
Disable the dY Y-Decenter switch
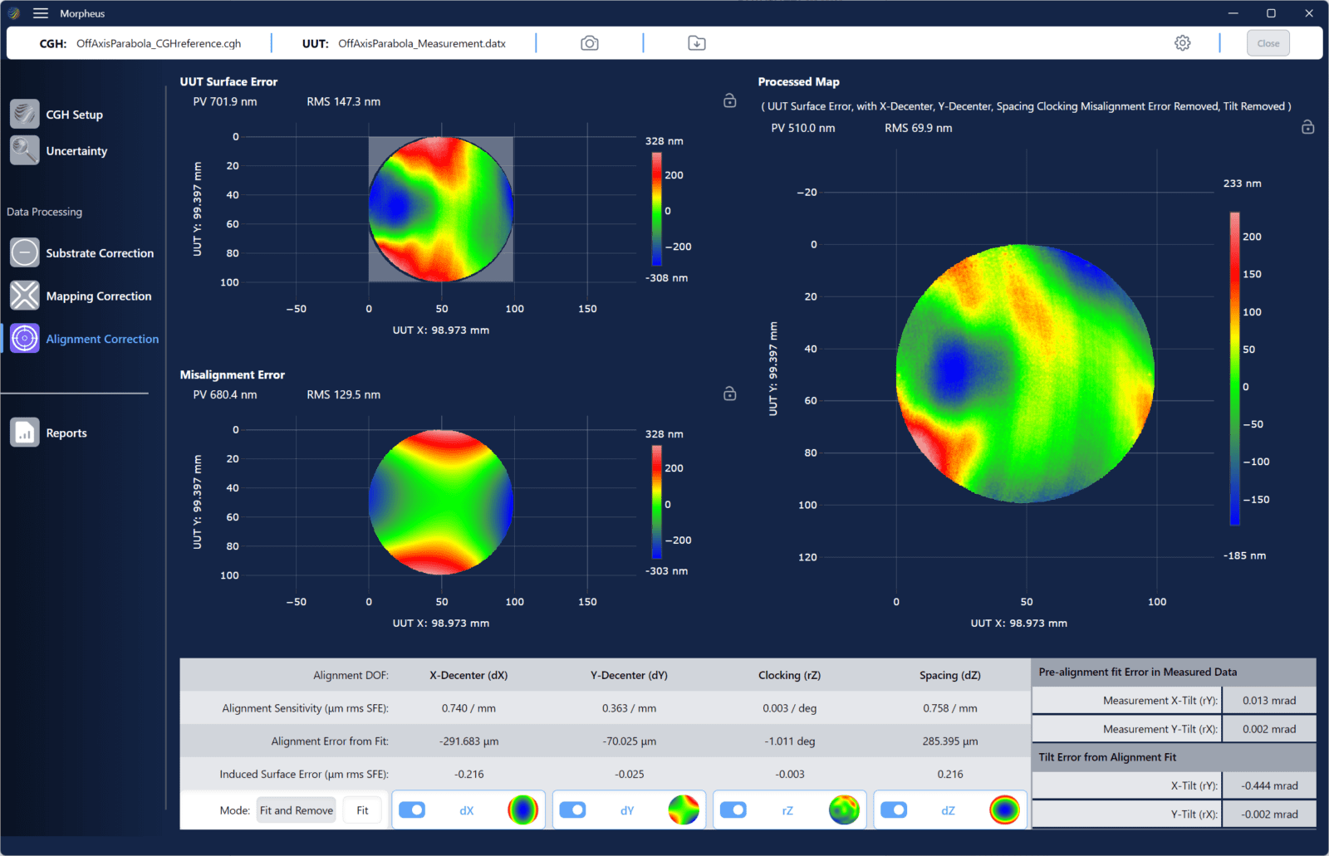[x=572, y=810]
